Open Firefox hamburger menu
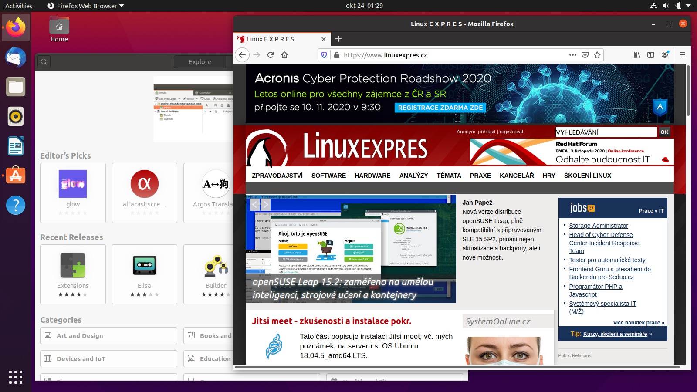The image size is (697, 392). pos(683,55)
